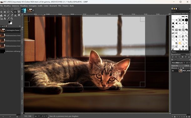Open the Immagine menu
Image resolution: width=191 pixels, height=118 pixels.
click(33, 6)
